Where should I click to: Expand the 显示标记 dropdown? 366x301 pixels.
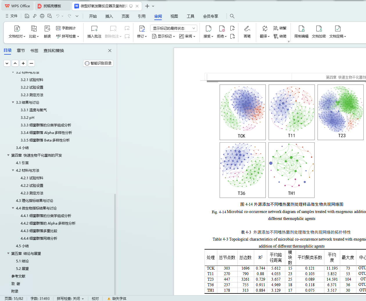click(164, 36)
